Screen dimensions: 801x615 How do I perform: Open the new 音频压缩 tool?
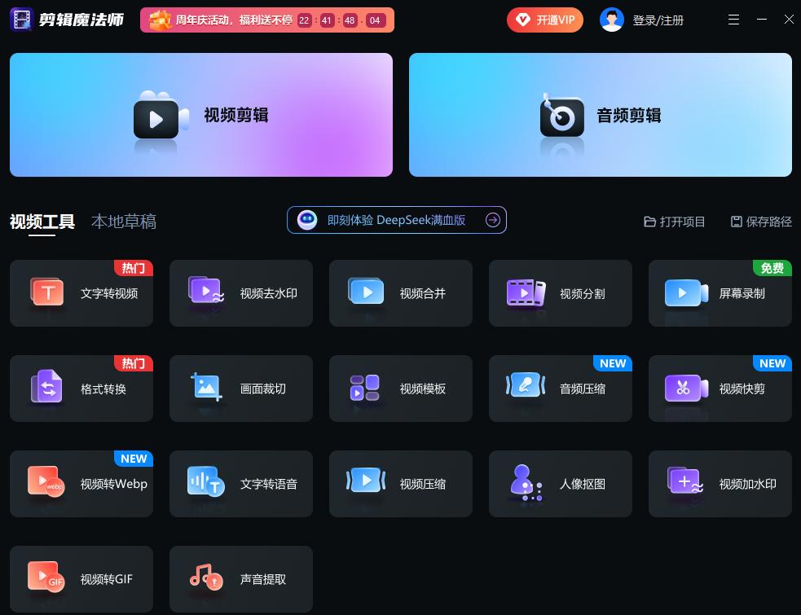pyautogui.click(x=561, y=389)
